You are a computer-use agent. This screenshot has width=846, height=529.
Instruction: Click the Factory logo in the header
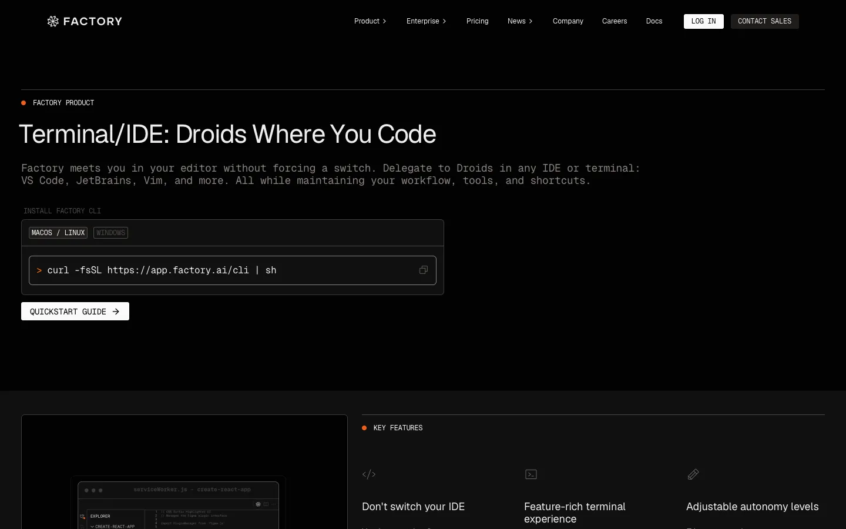[85, 21]
